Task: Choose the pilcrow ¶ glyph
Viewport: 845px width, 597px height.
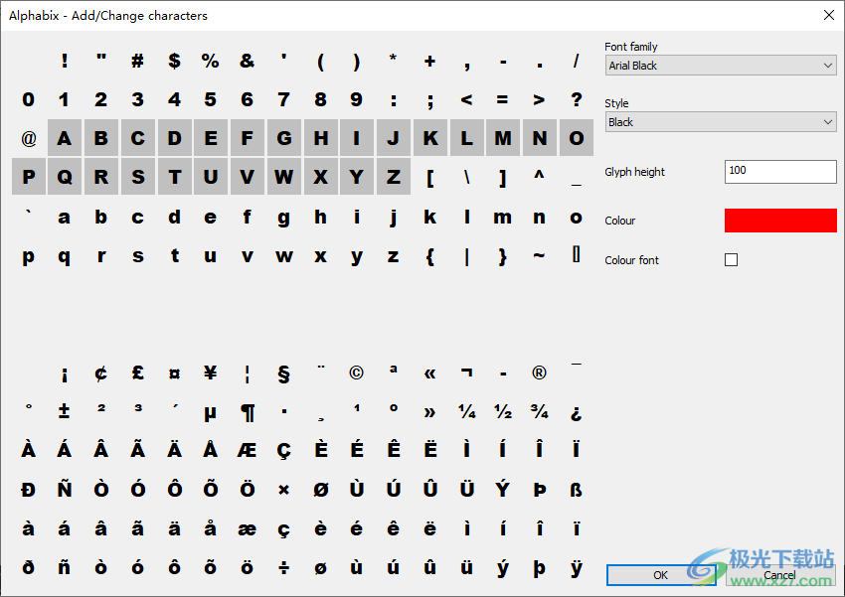Action: [247, 412]
